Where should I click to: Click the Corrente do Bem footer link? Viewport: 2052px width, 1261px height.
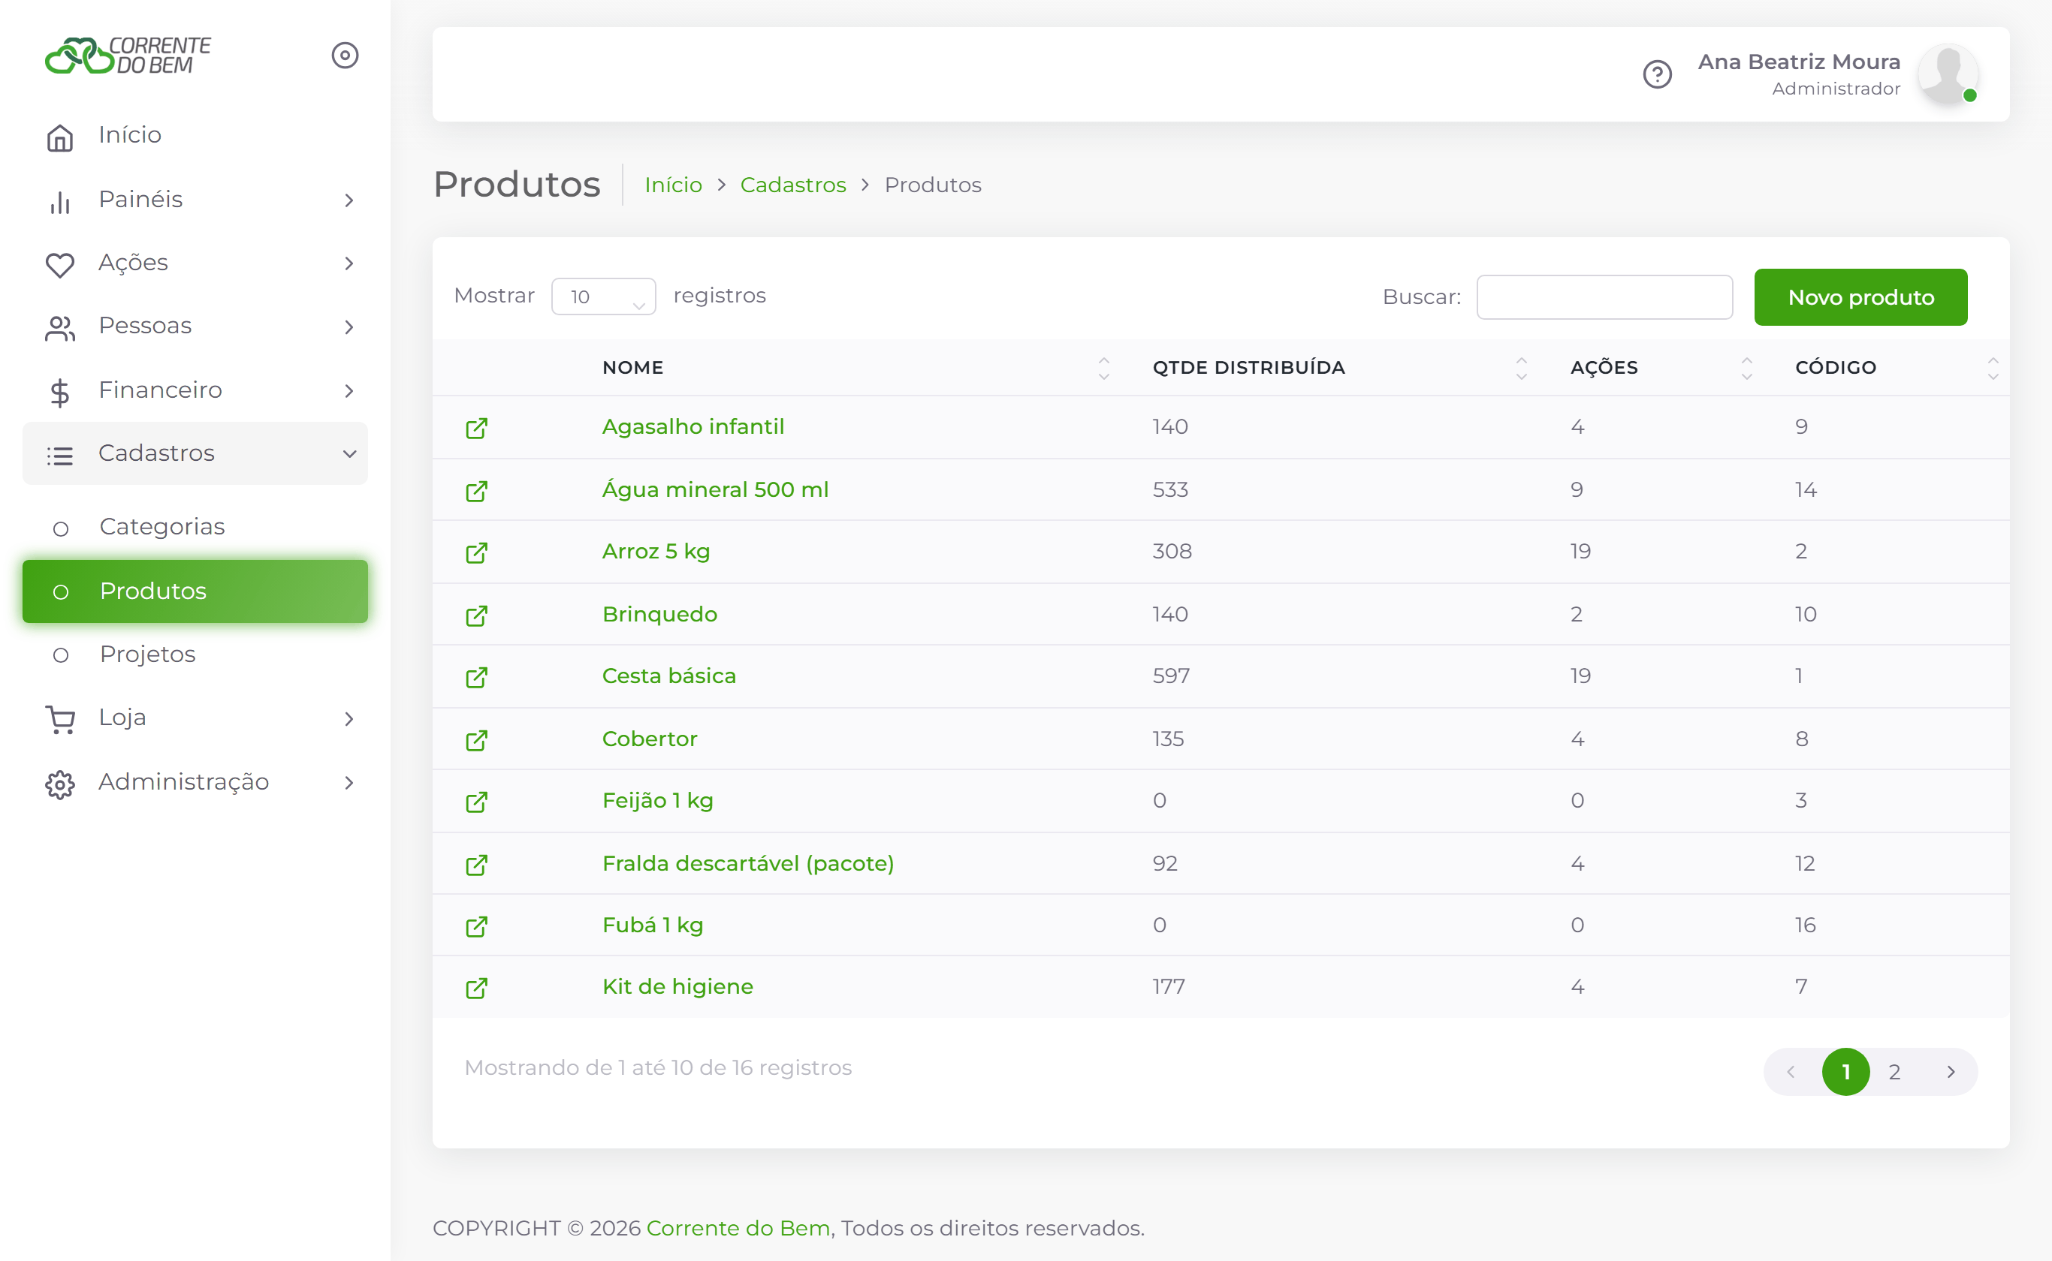(x=738, y=1228)
